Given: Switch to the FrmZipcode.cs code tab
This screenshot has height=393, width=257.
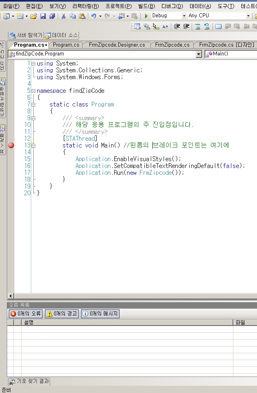Looking at the screenshot, I should point(172,45).
